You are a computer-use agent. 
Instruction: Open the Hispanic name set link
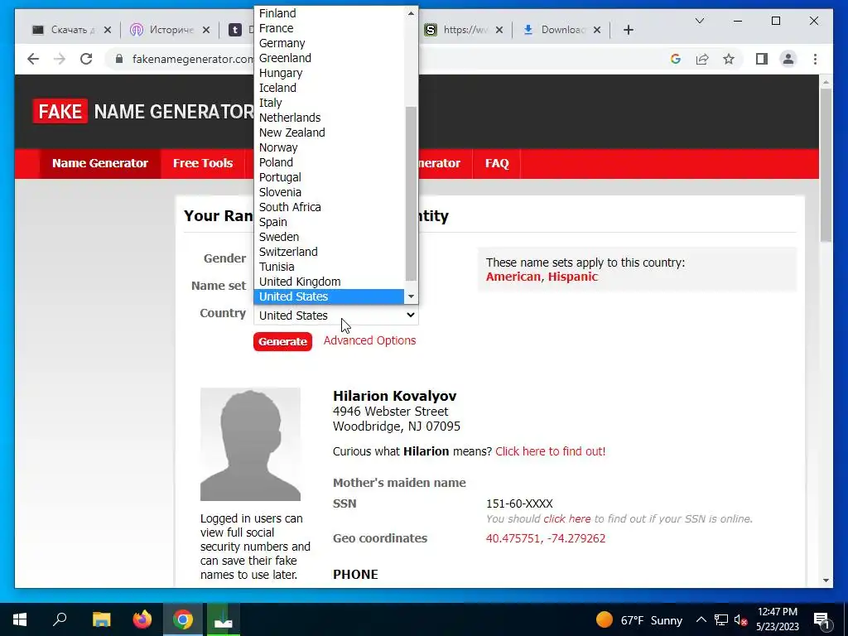(573, 277)
